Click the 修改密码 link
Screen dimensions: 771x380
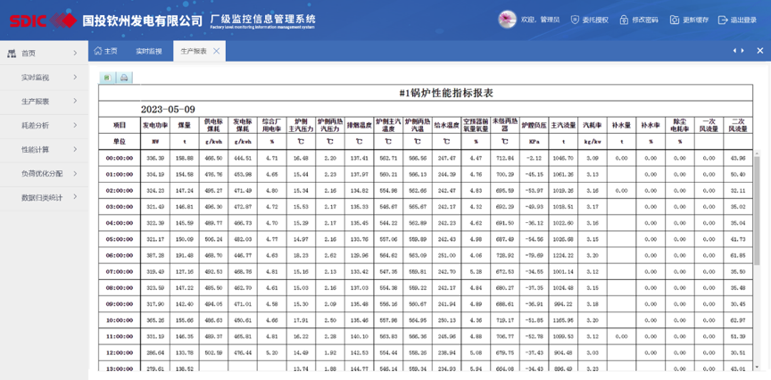pos(645,21)
